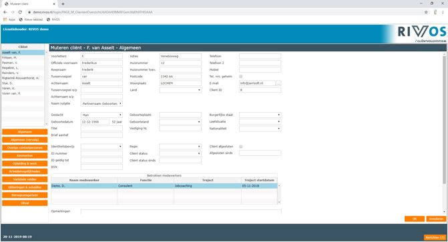Viewport: 448px width, 242px height.
Task: Switch to the Algemeen (vervolg) section
Action: [x=25, y=140]
